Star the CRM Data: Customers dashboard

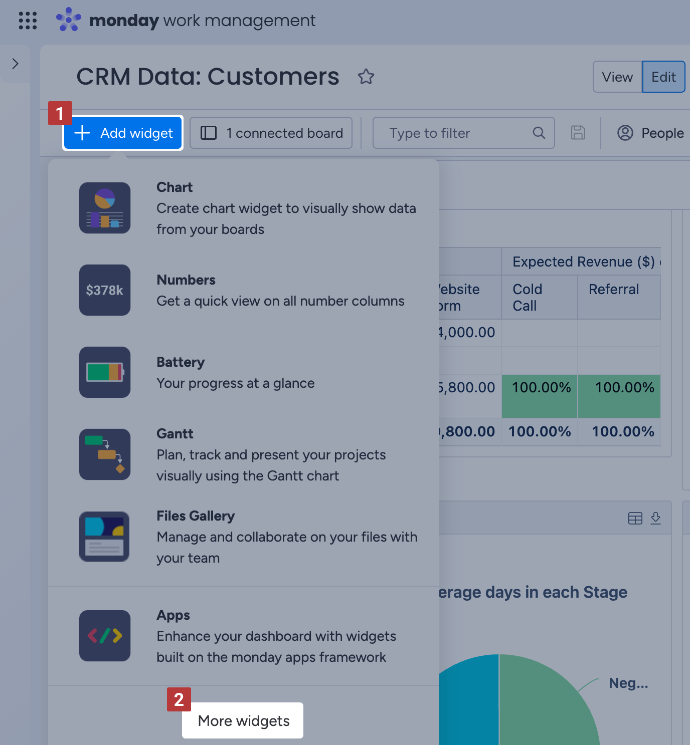point(366,77)
